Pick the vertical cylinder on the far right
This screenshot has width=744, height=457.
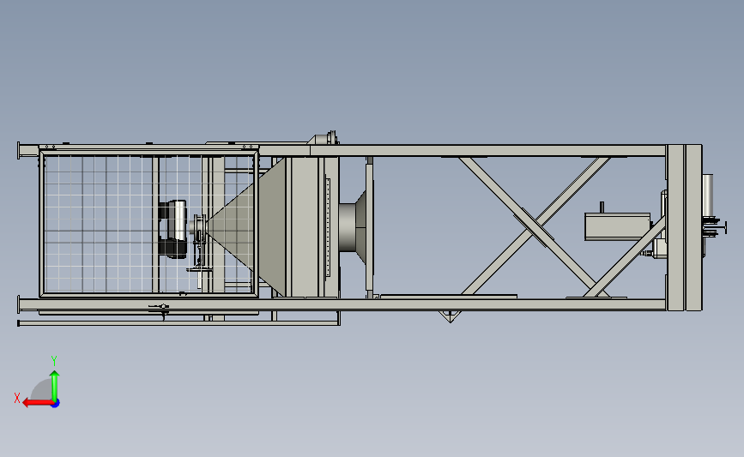(x=707, y=195)
